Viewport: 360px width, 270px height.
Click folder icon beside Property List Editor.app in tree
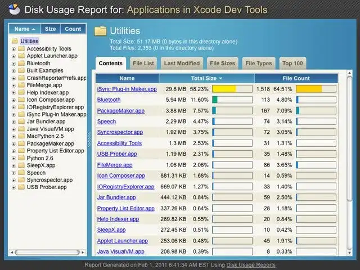click(21, 151)
